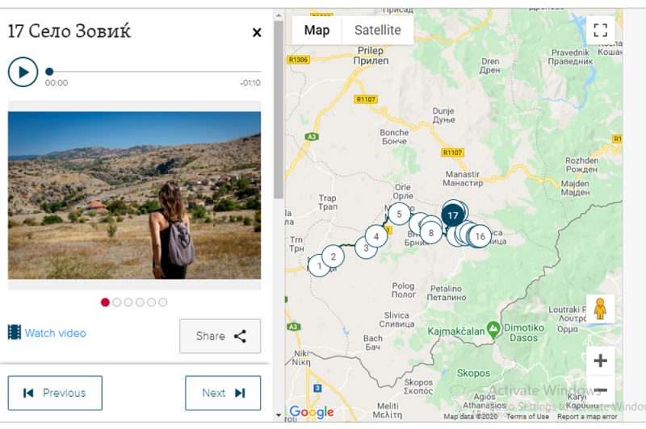Zoom in on the map
The image size is (646, 429).
(600, 360)
